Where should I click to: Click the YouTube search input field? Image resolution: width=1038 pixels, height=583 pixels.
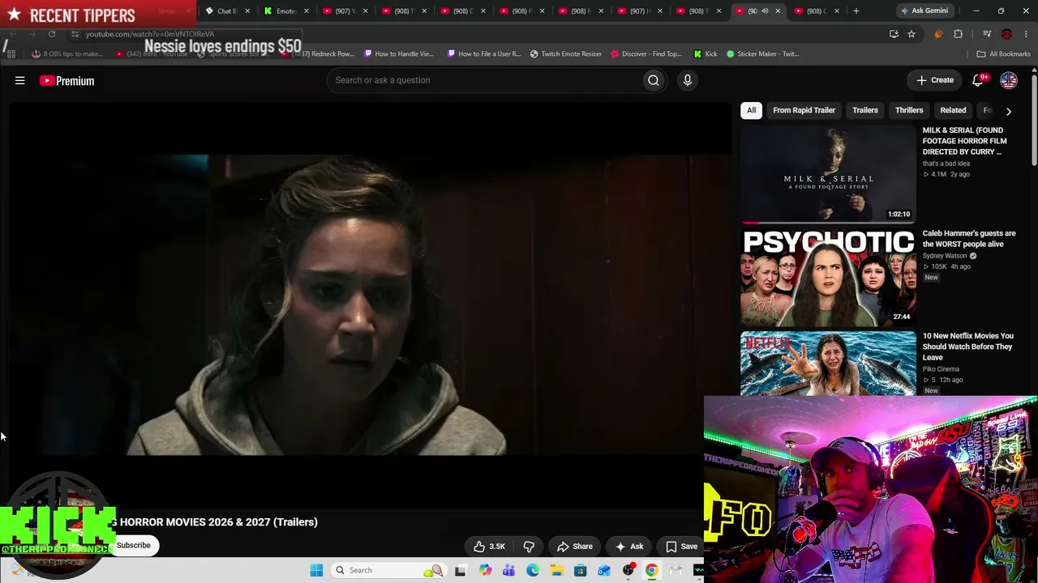click(484, 80)
